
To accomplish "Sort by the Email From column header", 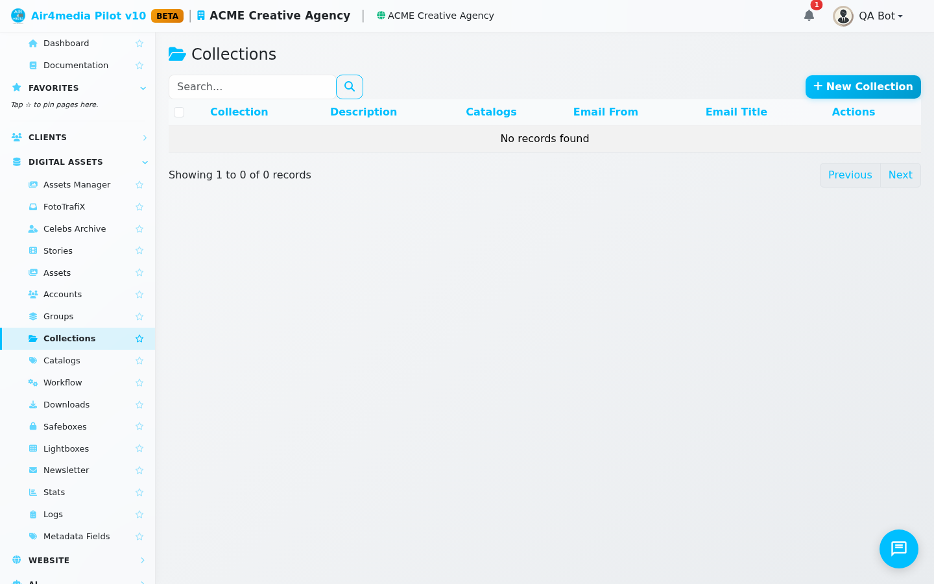I will tap(605, 112).
